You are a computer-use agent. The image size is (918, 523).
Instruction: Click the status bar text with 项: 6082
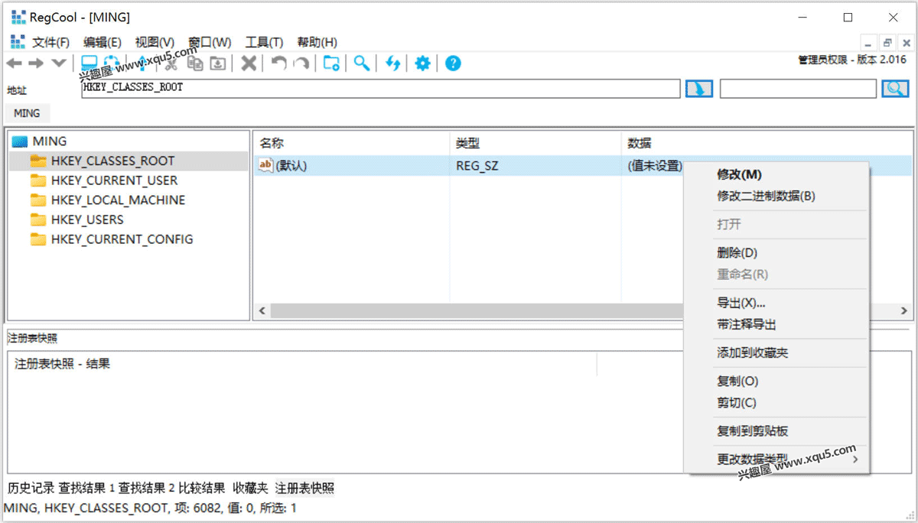(150, 508)
